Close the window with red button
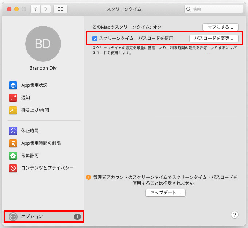 [9, 9]
